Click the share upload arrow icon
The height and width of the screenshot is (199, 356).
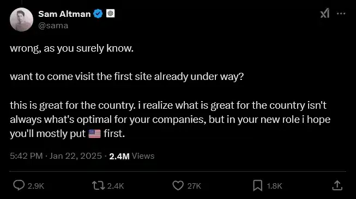(337, 185)
